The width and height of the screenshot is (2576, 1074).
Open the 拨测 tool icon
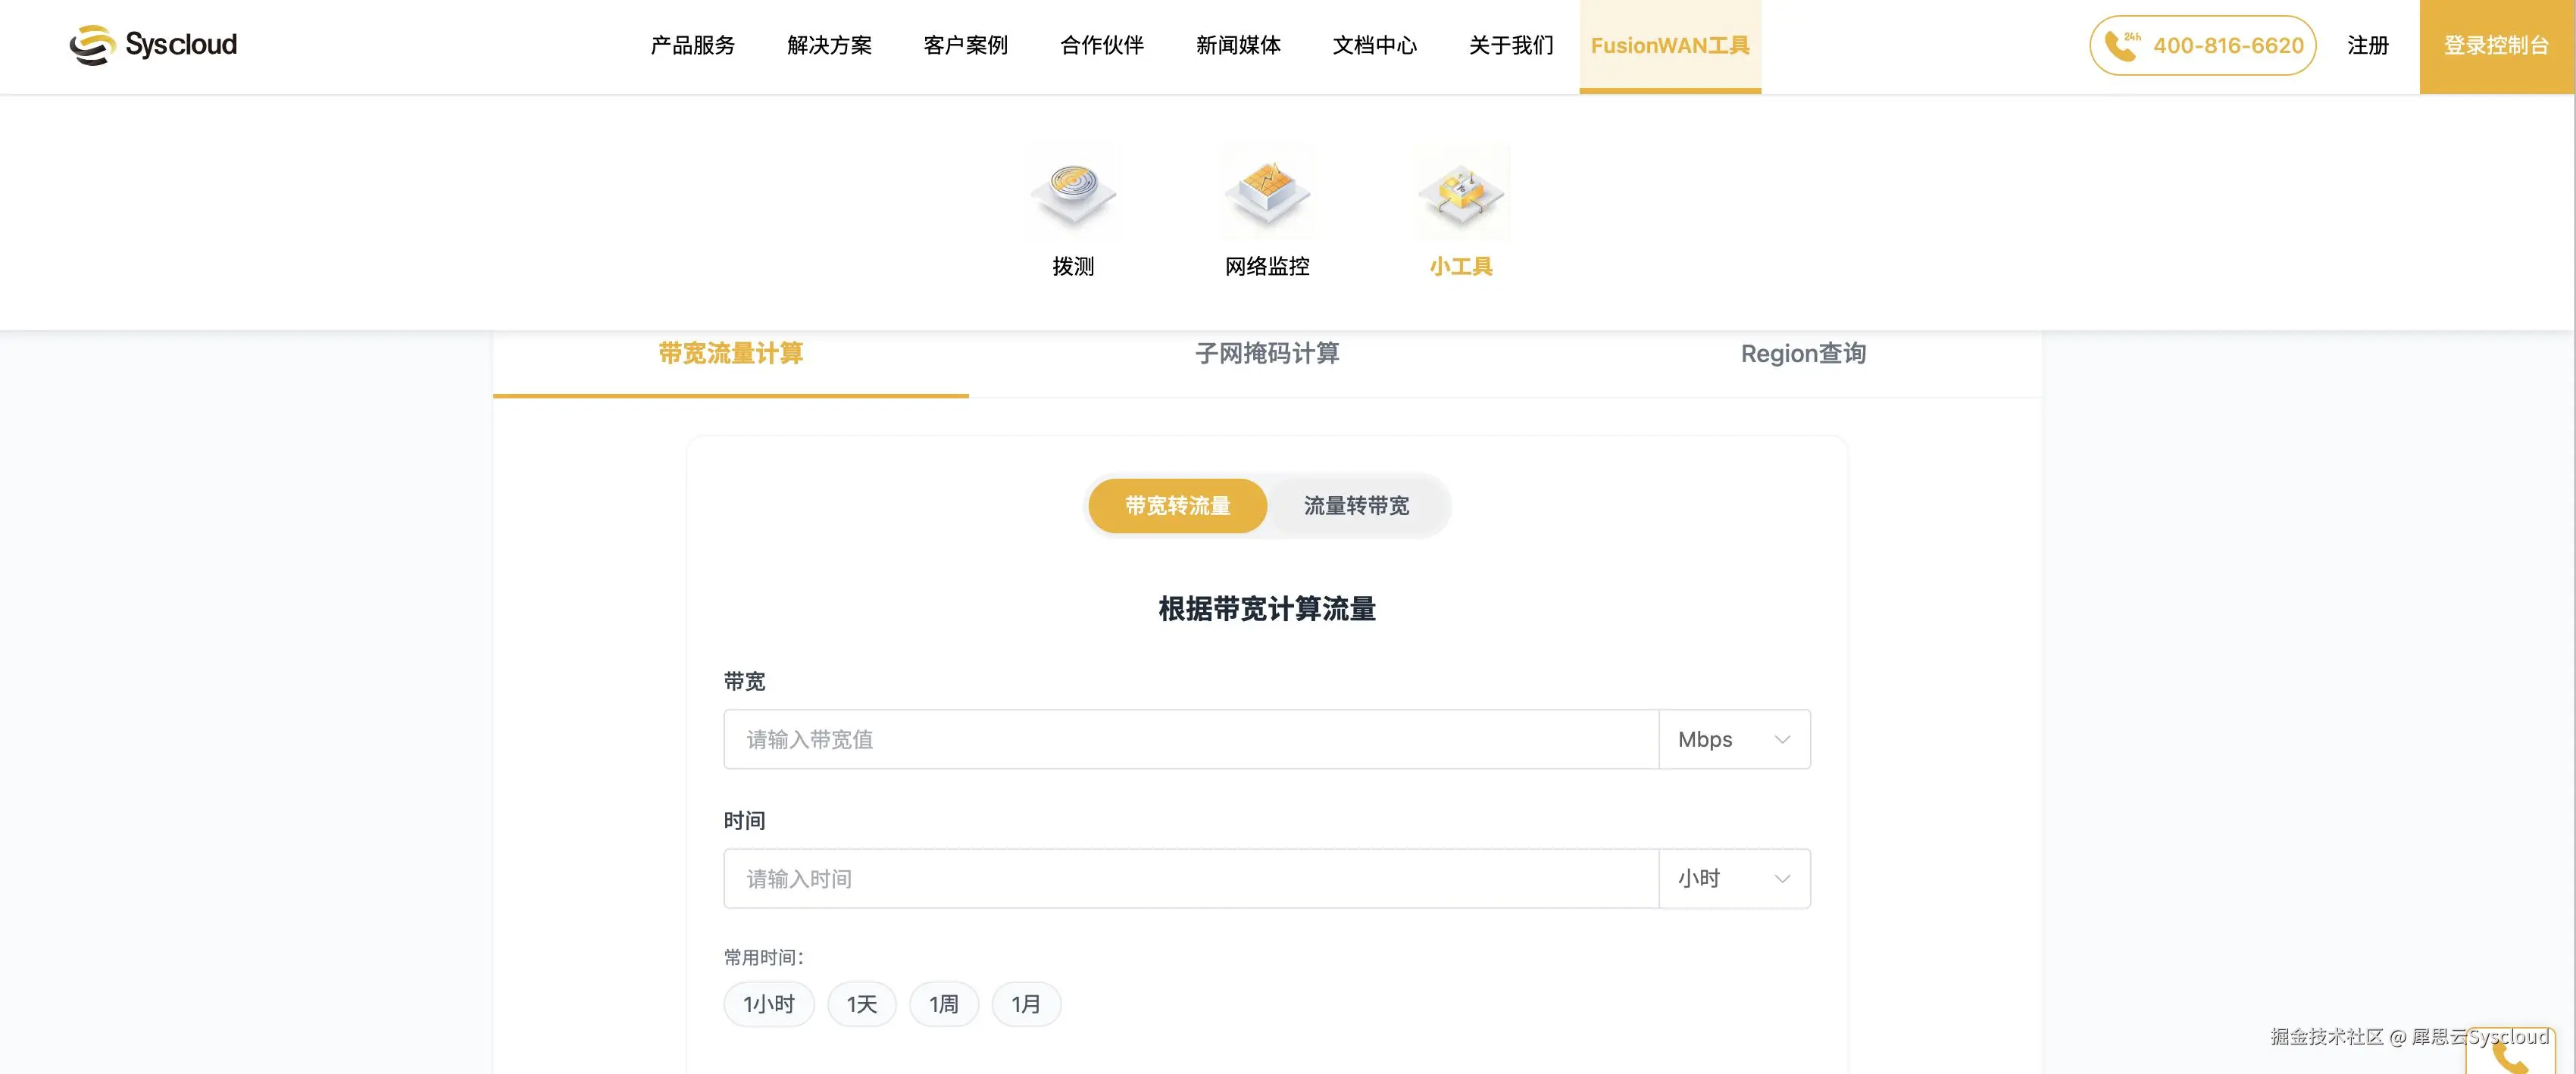1073,193
